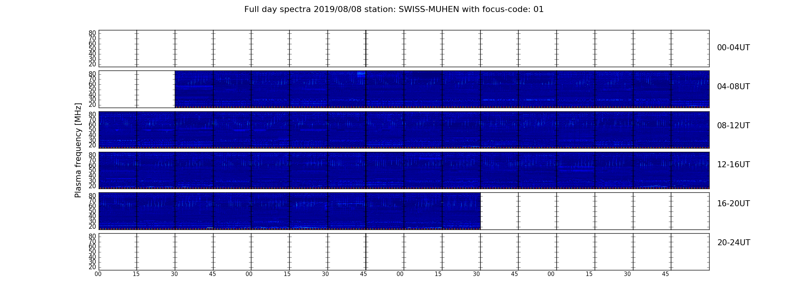Click the blank end region of 16-20UT panel
788x300 pixels.
[x=595, y=211]
